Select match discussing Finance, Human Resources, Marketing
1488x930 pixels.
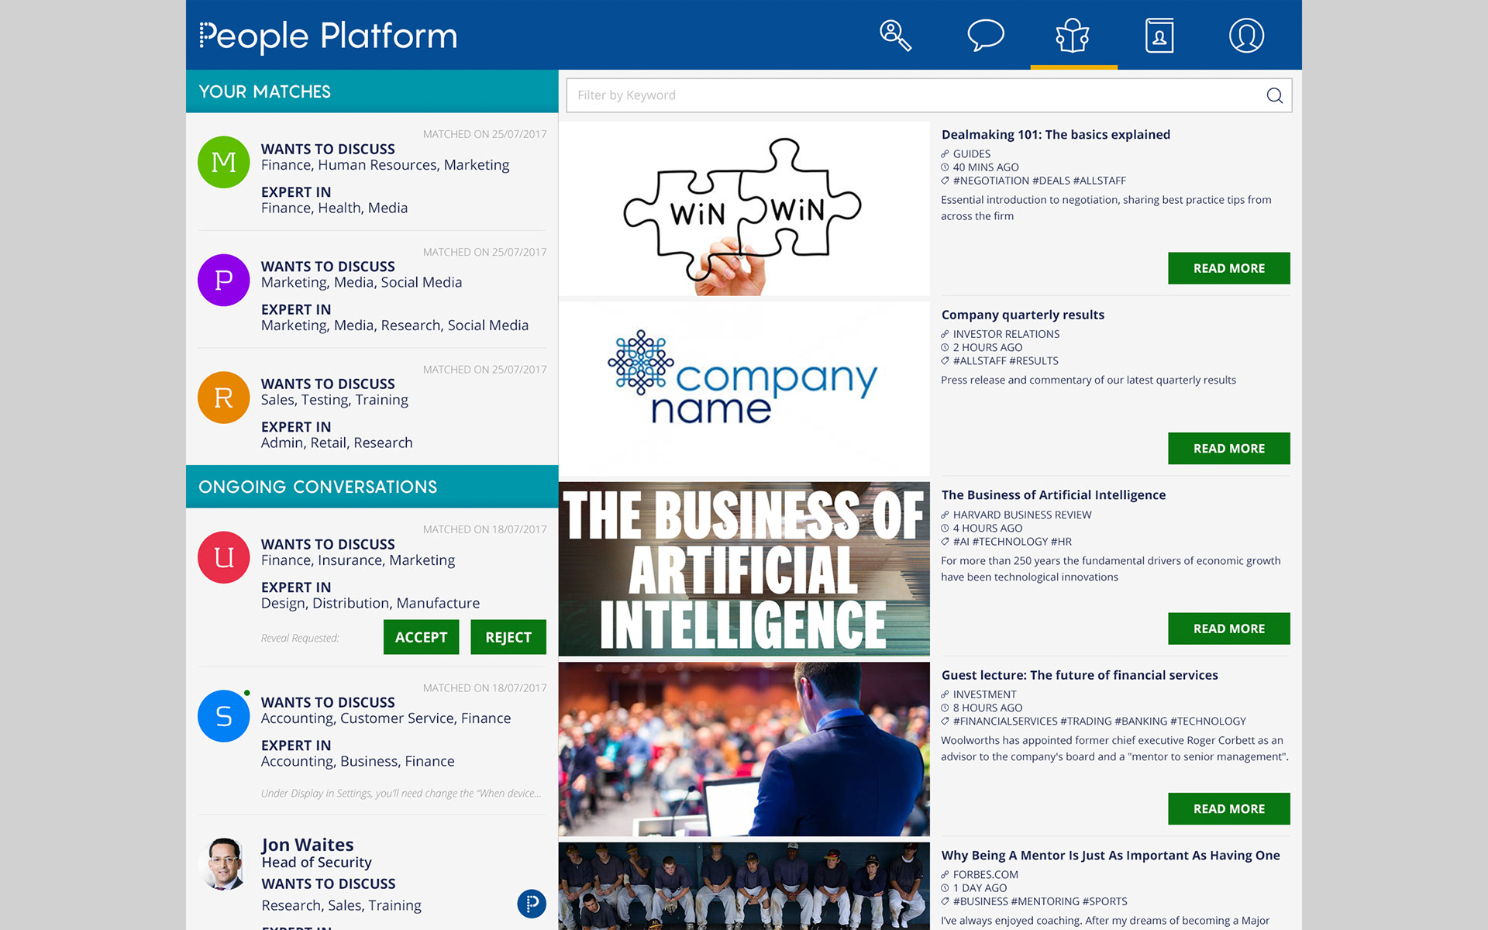pyautogui.click(x=372, y=172)
